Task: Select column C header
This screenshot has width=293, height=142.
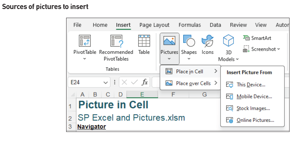Action: [108, 94]
